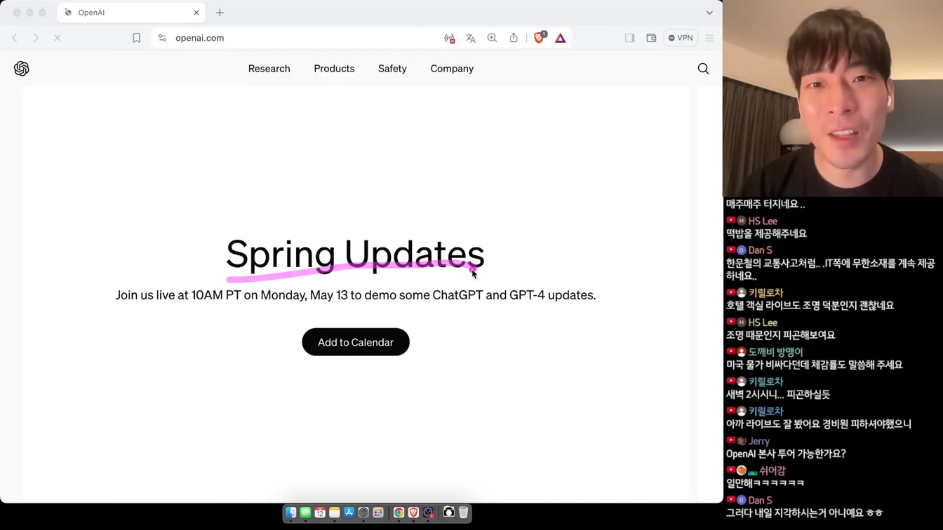Open Calendar from the dock
The image size is (943, 530).
(x=320, y=513)
